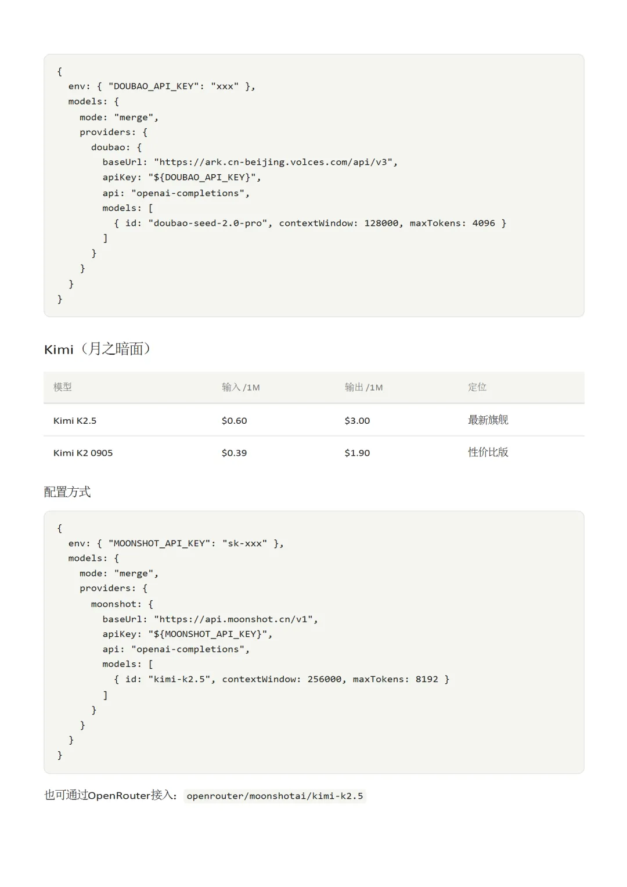Click the baseUrl api.moonshot.cn line

[210, 619]
